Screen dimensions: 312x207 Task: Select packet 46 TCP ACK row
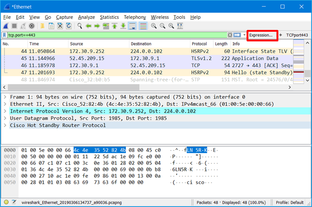[147, 66]
